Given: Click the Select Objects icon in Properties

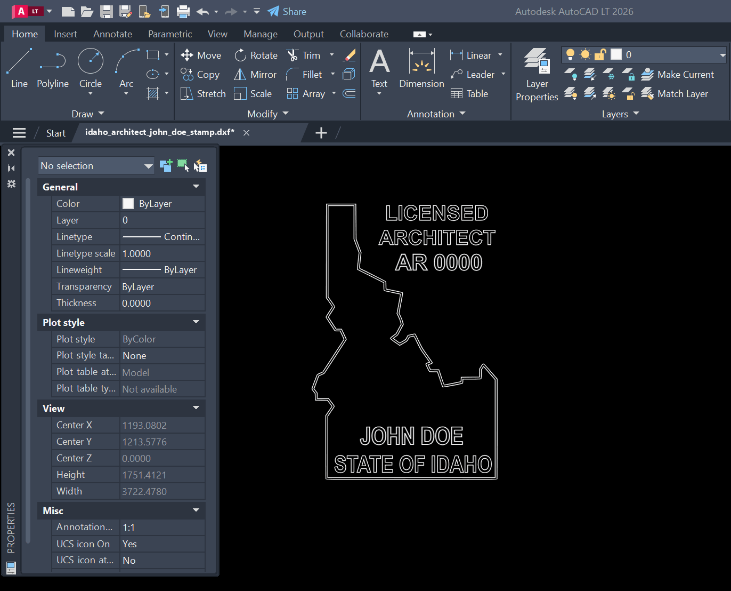Looking at the screenshot, I should (183, 165).
